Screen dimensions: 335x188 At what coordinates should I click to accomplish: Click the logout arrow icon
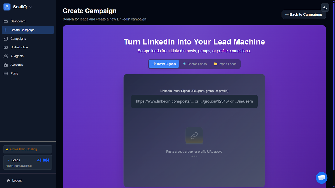pyautogui.click(x=9, y=180)
